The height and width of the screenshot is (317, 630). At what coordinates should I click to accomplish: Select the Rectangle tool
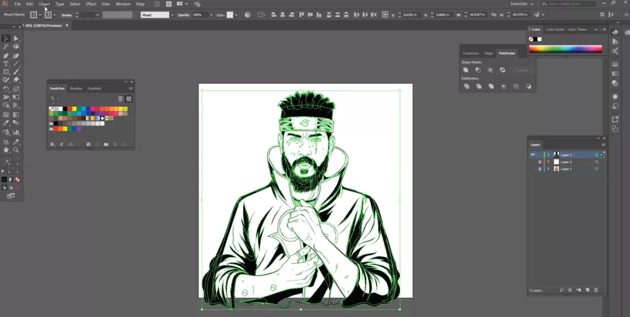6,72
